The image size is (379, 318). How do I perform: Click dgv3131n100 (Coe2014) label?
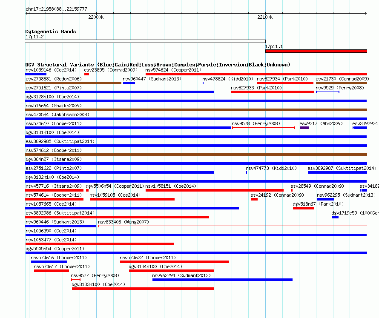(x=52, y=133)
